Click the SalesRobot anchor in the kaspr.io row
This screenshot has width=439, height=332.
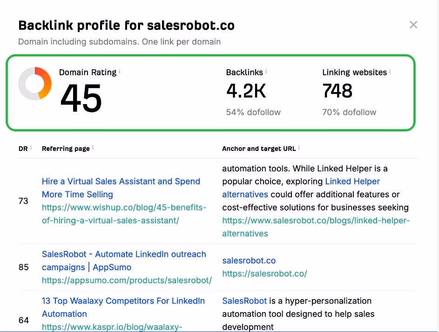(x=244, y=301)
